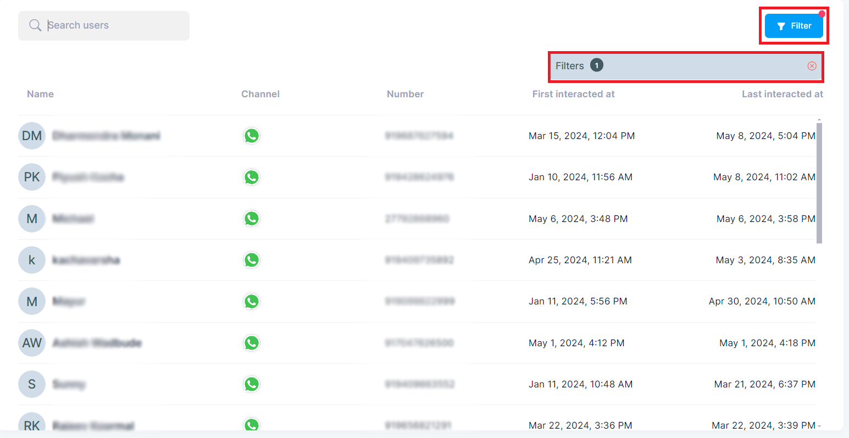Click the May 1, 2024, 4:18 PM cell

[767, 343]
